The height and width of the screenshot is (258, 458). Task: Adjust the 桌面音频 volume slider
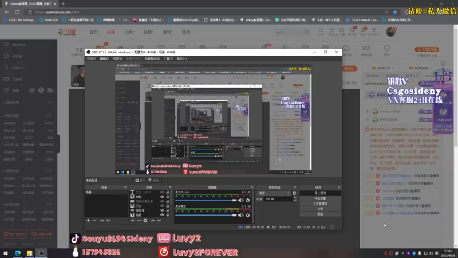pyautogui.click(x=206, y=216)
